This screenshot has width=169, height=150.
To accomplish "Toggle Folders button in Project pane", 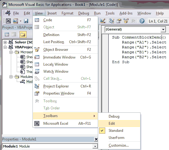I will point(23,34).
